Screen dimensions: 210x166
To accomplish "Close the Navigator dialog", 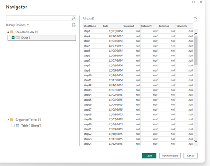I will click(x=201, y=2).
